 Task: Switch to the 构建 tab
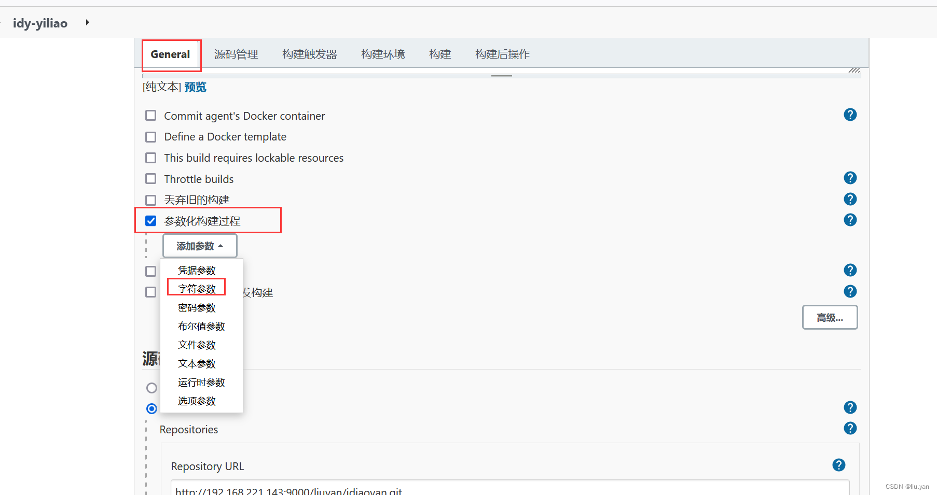tap(440, 54)
